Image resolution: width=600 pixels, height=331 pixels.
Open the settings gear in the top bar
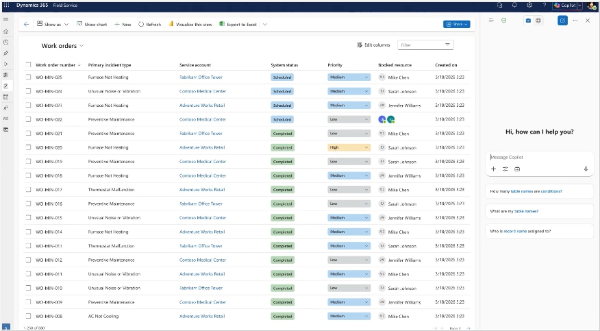(x=529, y=5)
